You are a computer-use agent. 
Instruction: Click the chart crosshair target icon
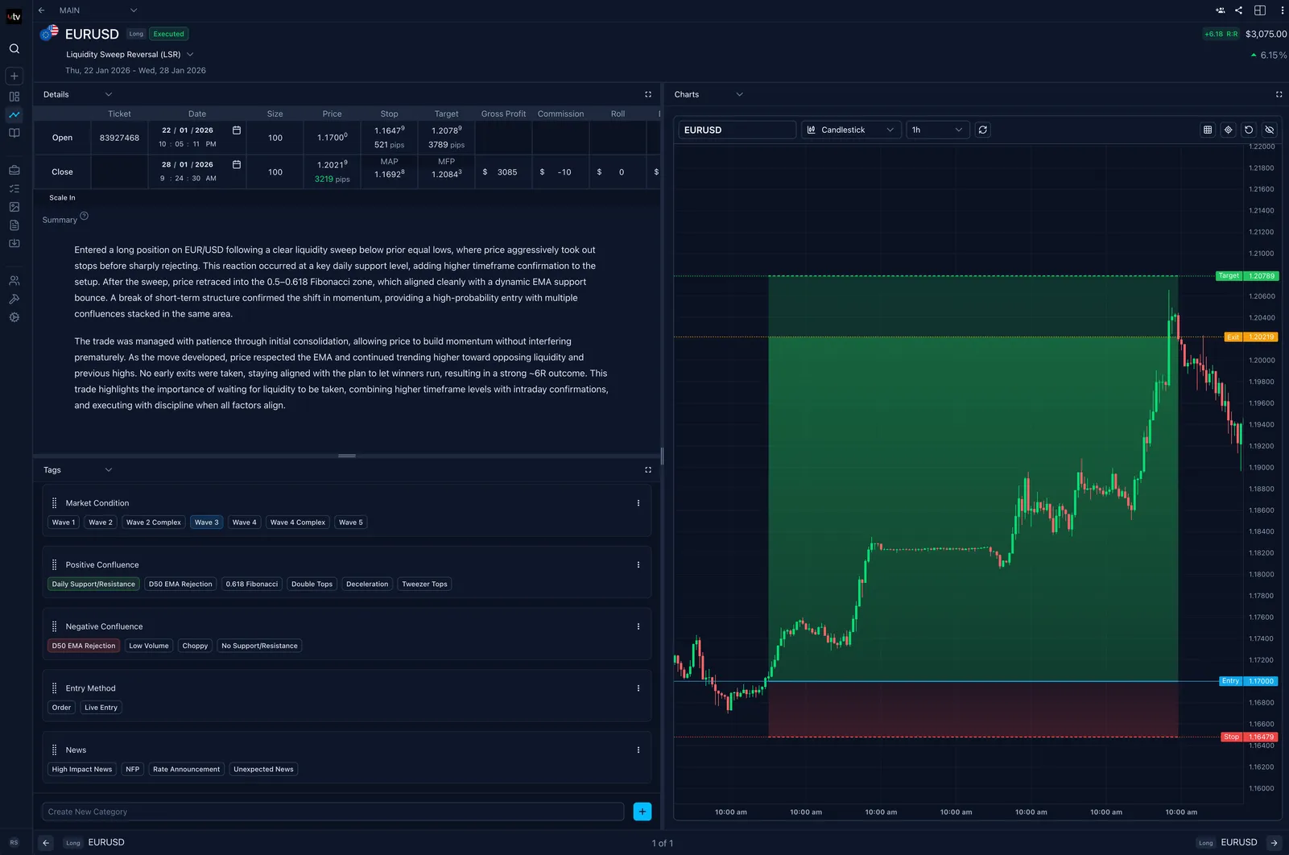pos(1229,130)
